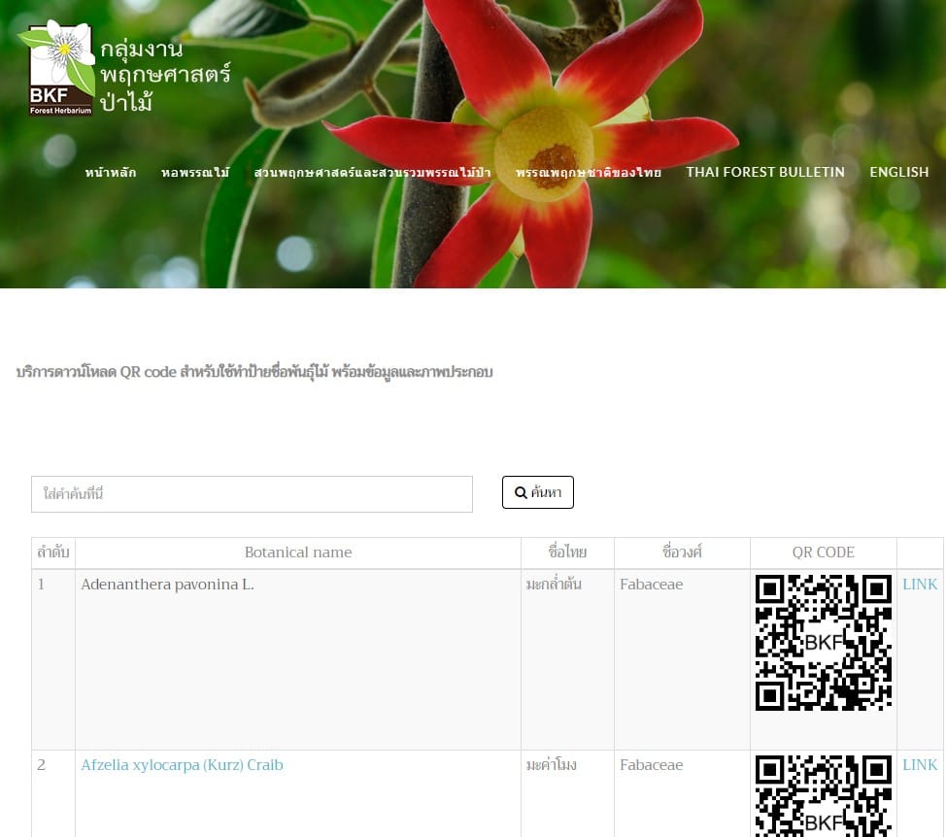Select the QR code service description heading
946x837 pixels.
click(254, 372)
